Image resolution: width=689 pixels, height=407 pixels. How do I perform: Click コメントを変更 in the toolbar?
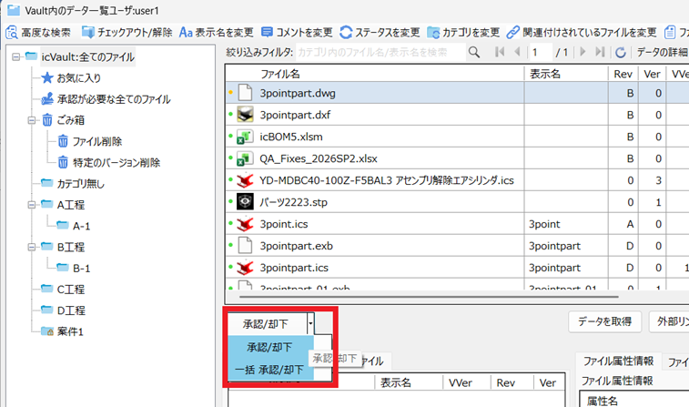tap(297, 33)
